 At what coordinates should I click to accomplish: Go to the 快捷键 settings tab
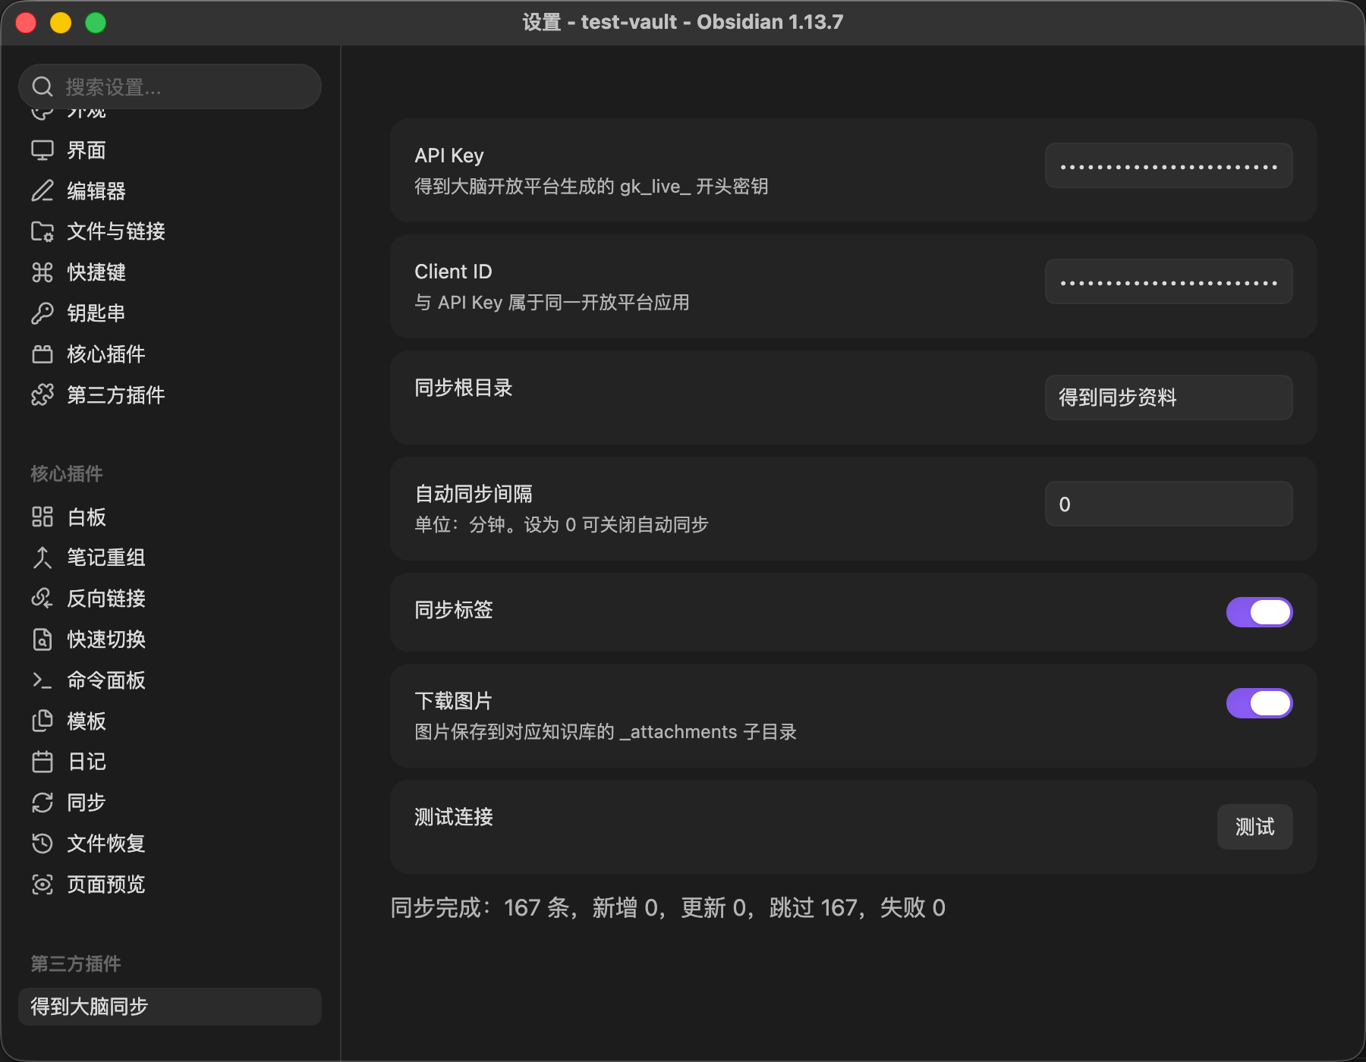(x=170, y=272)
